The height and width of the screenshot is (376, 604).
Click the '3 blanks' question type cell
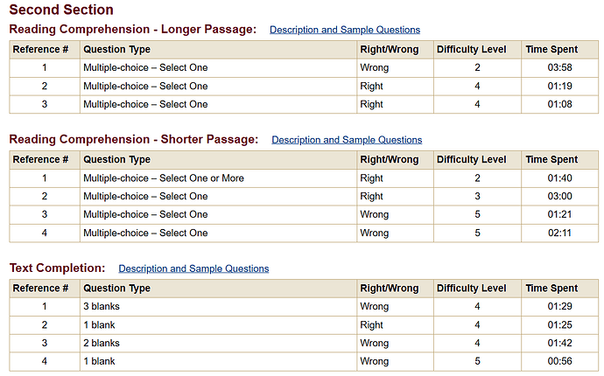[219, 306]
